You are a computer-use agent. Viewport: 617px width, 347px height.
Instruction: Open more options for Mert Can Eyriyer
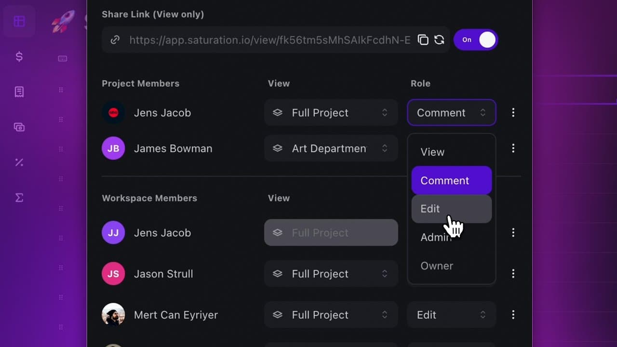(x=513, y=315)
